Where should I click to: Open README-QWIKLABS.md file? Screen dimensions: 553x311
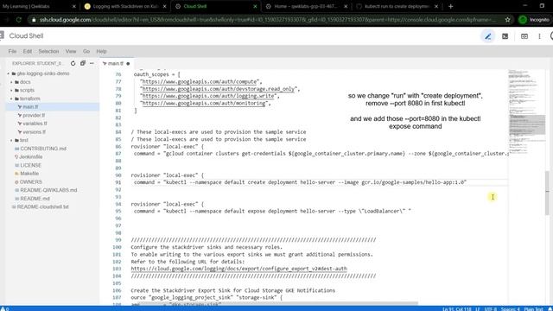click(48, 190)
